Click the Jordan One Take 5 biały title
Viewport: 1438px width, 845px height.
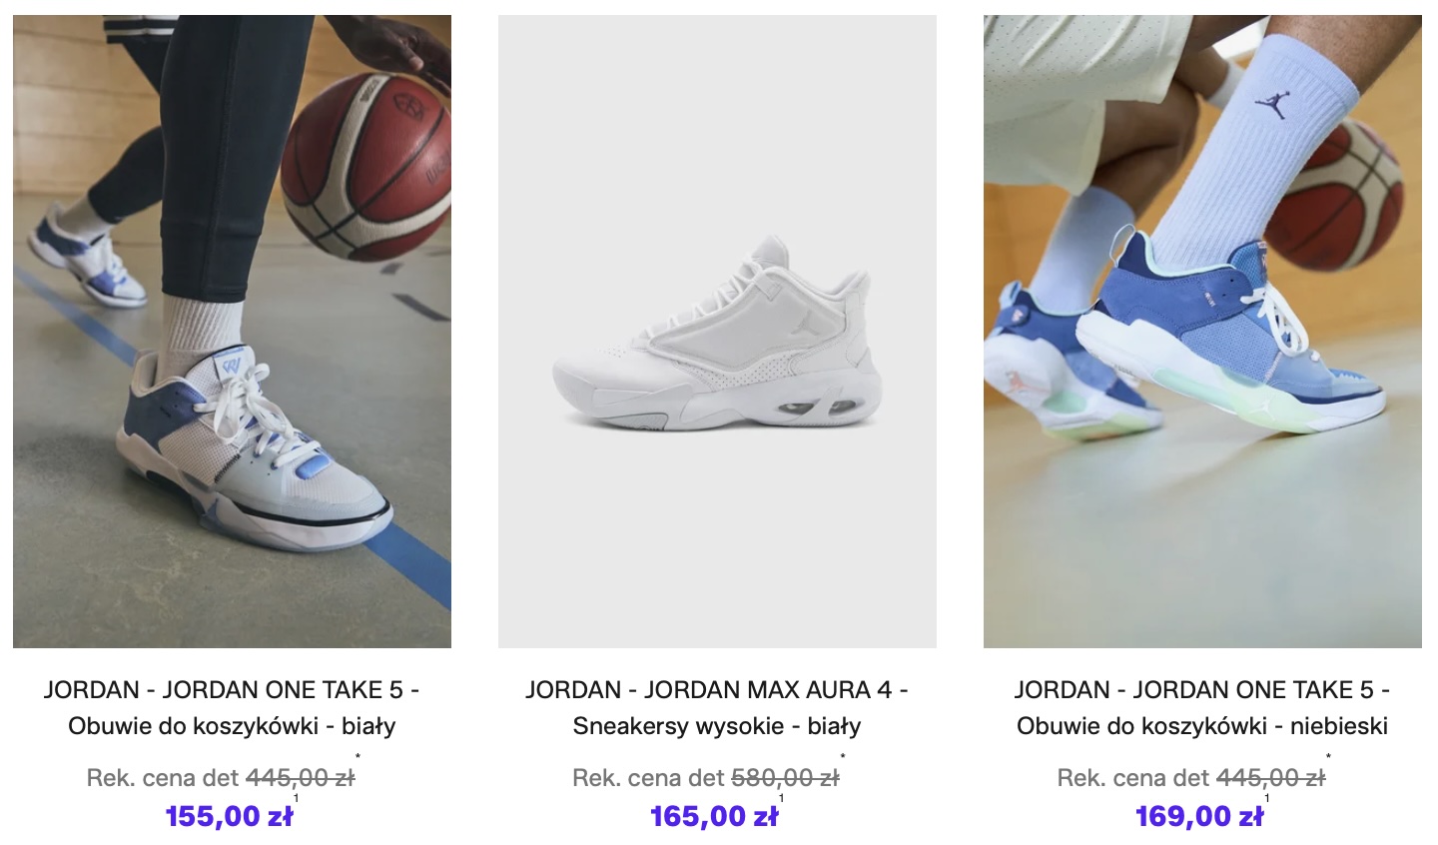point(232,707)
